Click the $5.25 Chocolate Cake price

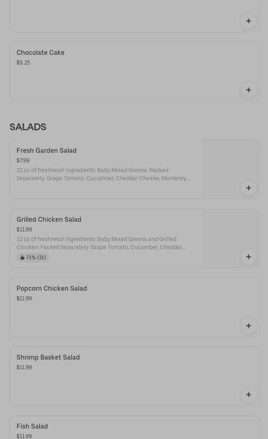[x=23, y=63]
